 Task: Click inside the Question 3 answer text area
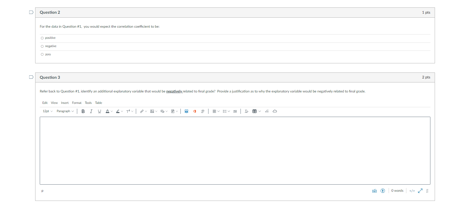235,151
